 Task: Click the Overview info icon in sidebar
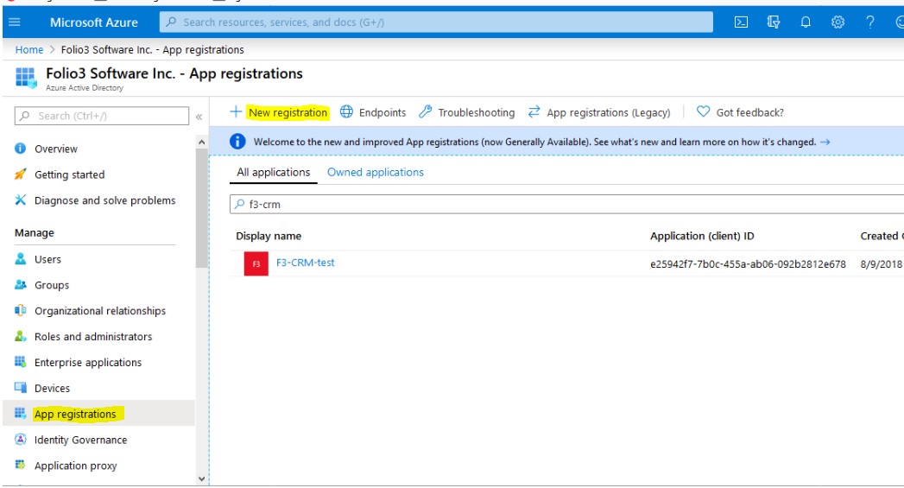click(20, 149)
